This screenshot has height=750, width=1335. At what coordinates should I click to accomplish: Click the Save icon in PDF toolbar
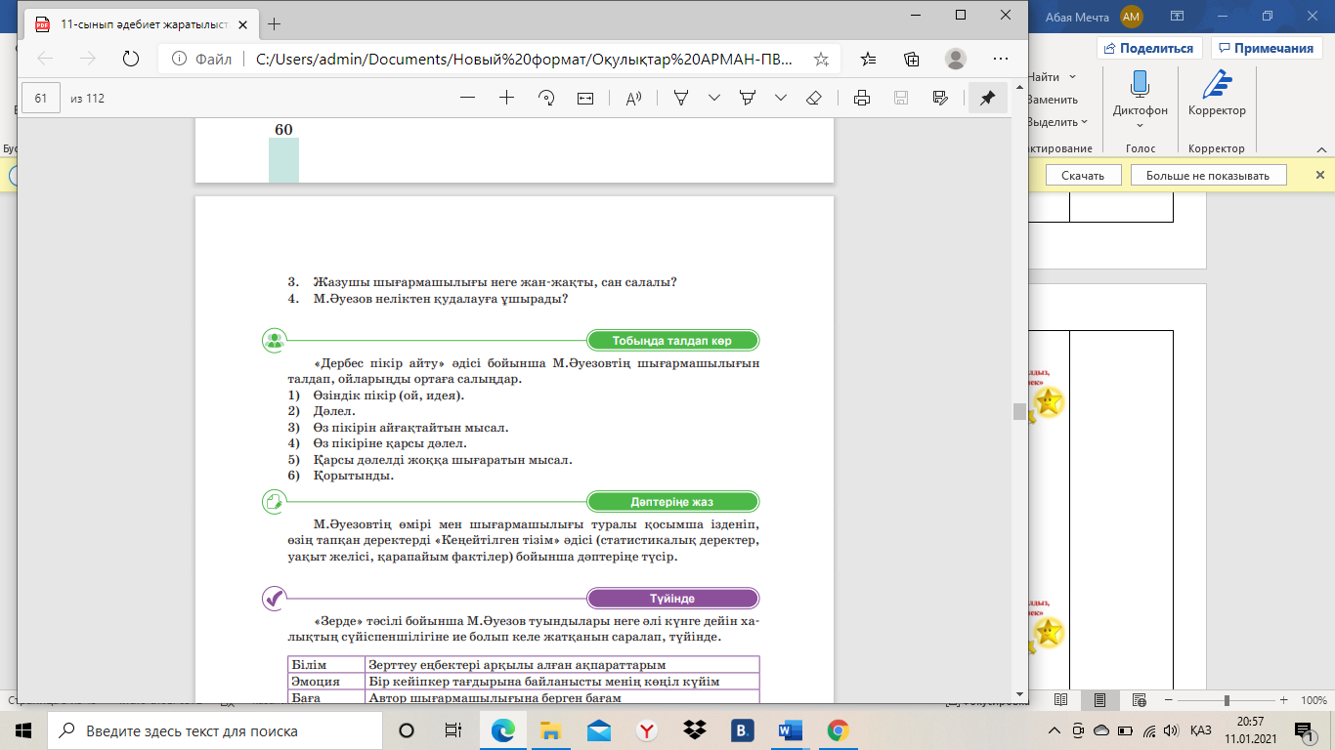(x=901, y=98)
